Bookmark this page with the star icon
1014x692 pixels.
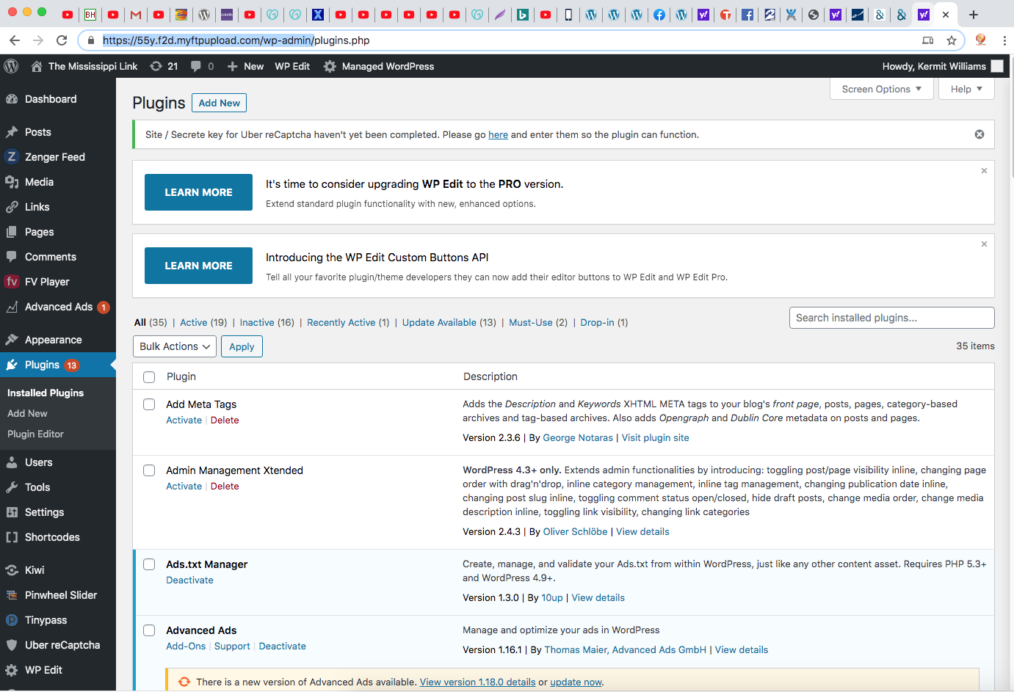pyautogui.click(x=952, y=40)
